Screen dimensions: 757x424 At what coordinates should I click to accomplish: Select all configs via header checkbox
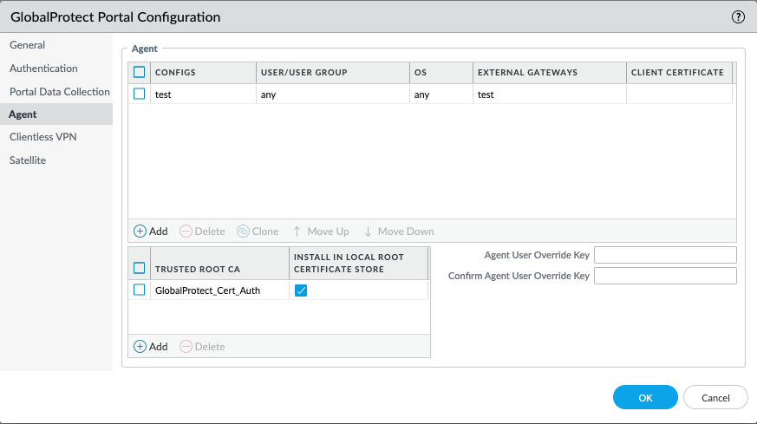pos(139,72)
